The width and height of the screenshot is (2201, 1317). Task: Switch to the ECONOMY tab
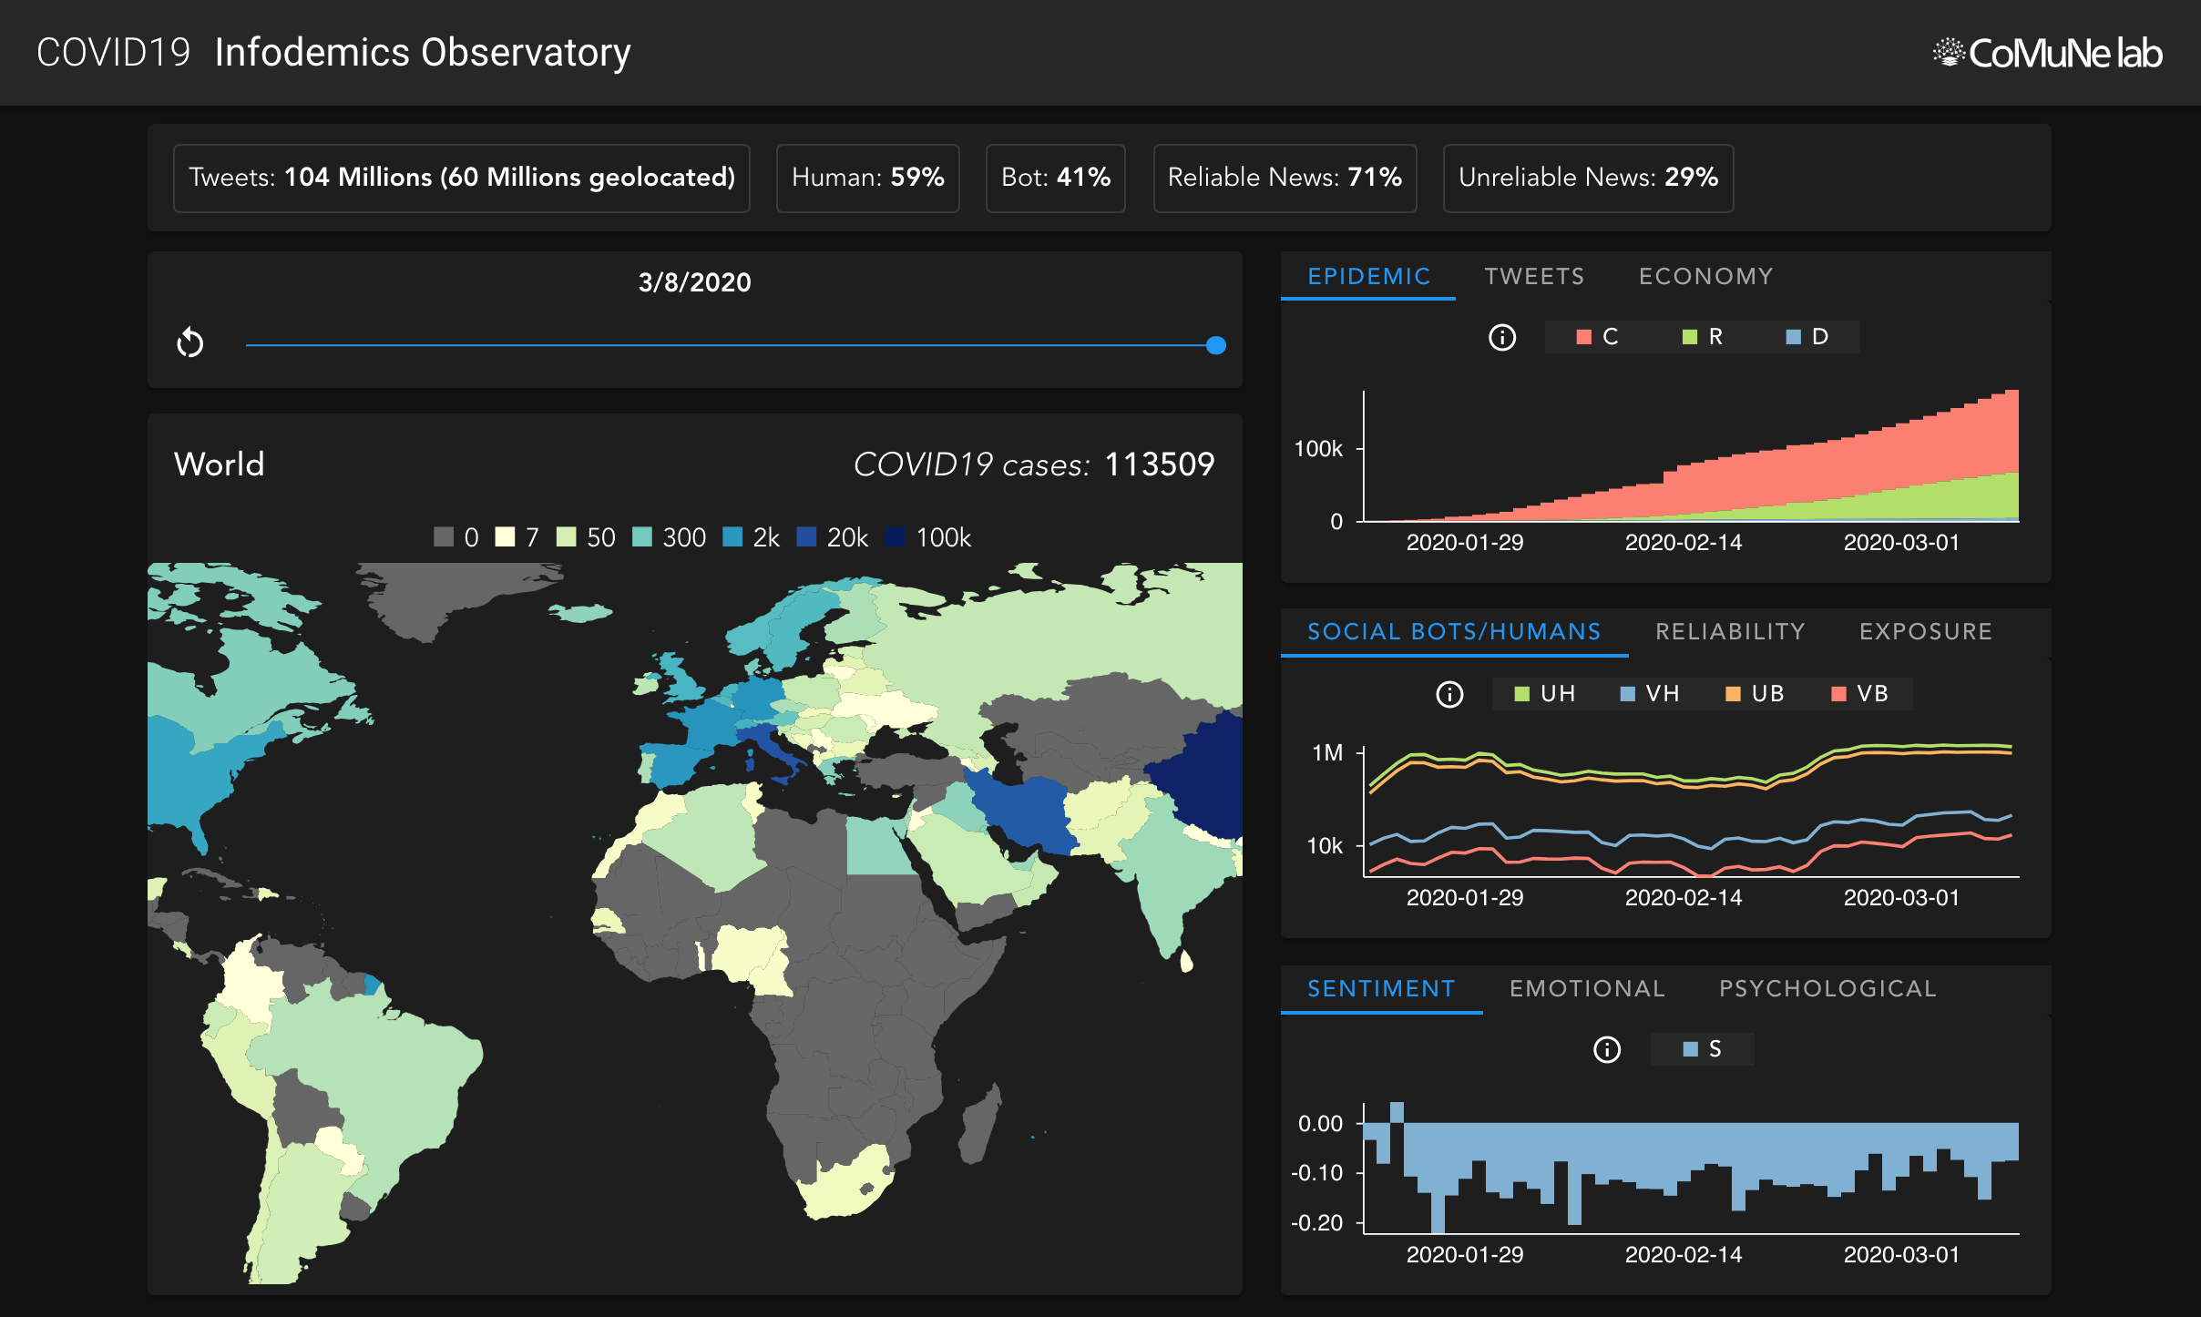[x=1705, y=276]
